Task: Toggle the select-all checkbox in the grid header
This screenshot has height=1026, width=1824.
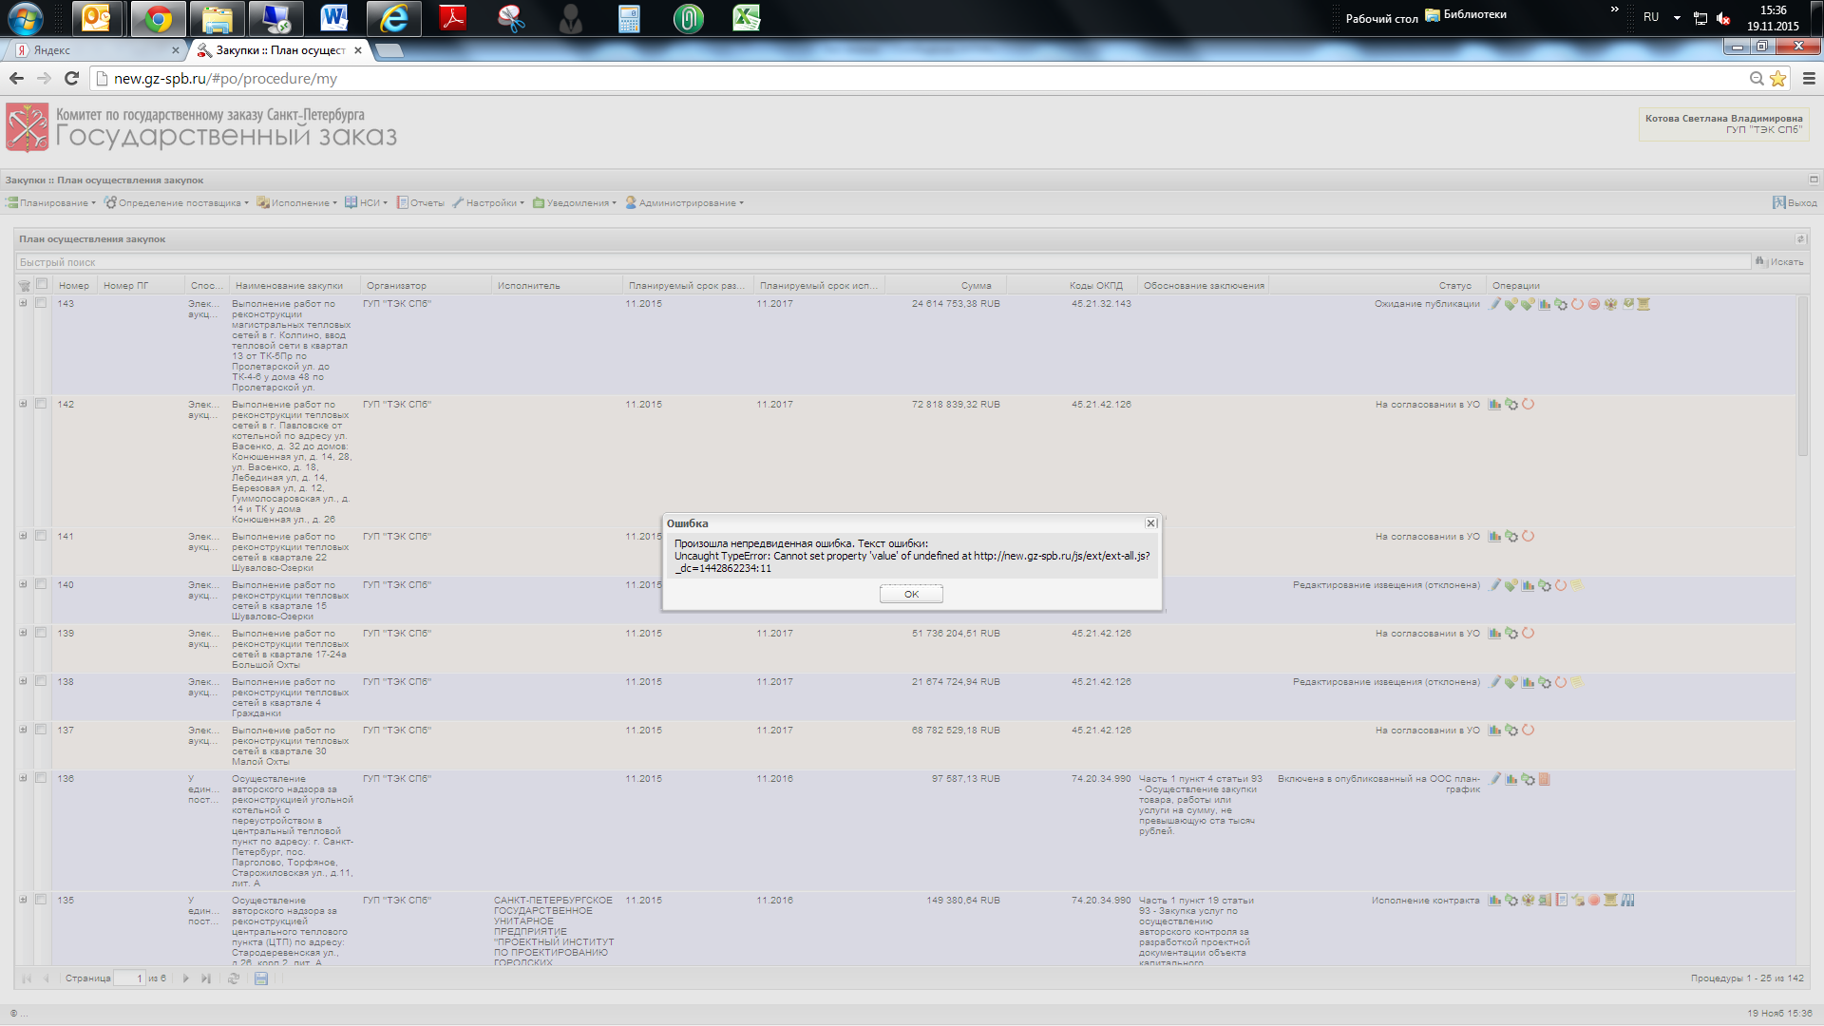Action: coord(42,284)
